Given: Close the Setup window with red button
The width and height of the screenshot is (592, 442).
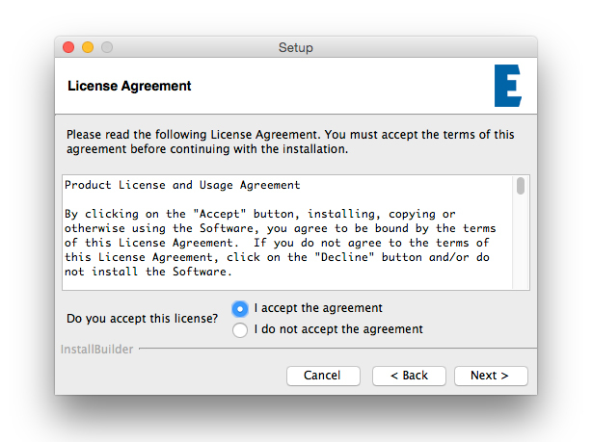Looking at the screenshot, I should click(68, 47).
